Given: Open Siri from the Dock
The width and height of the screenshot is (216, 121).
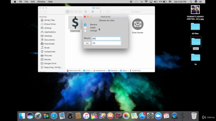Looking at the screenshot, I should (30, 116).
